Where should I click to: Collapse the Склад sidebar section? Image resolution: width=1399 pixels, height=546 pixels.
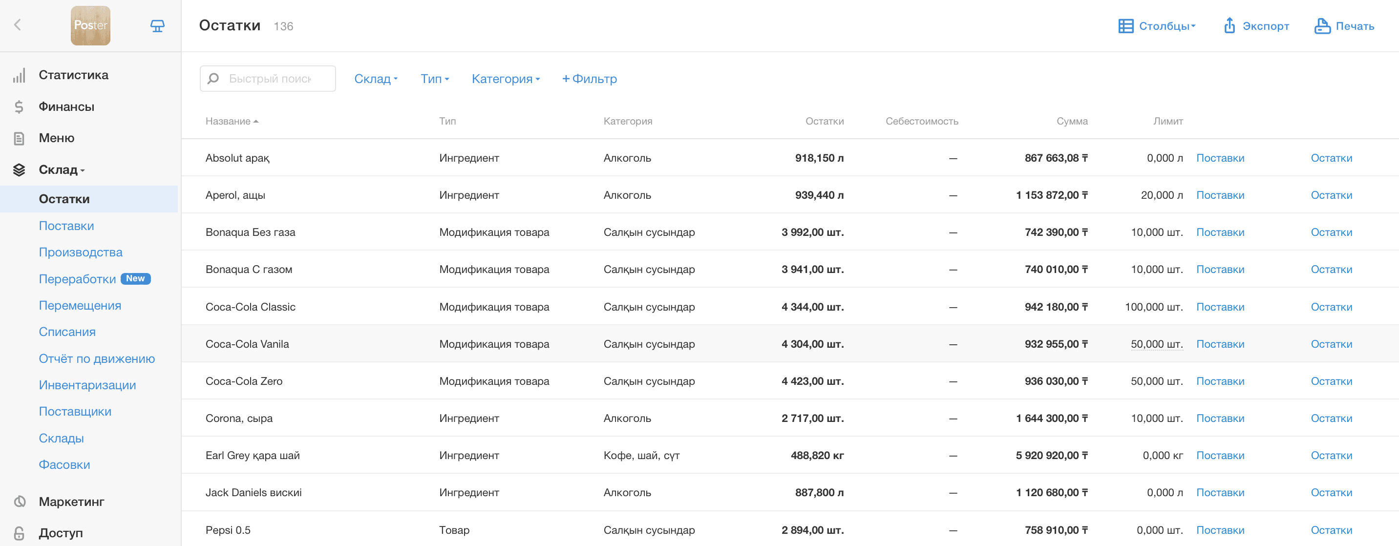click(x=62, y=170)
